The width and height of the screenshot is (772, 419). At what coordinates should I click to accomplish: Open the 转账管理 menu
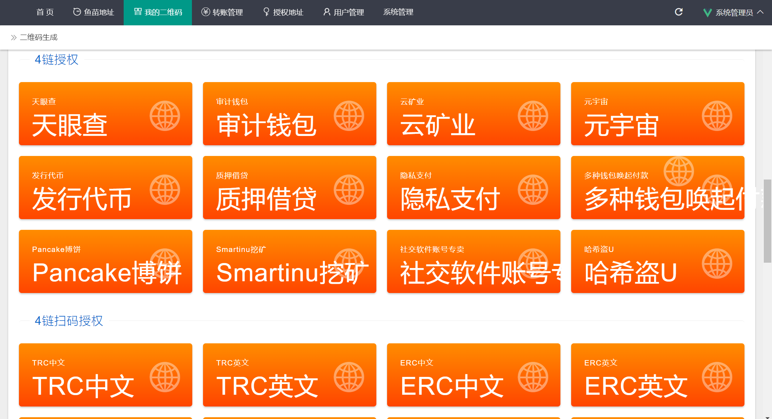tap(222, 12)
